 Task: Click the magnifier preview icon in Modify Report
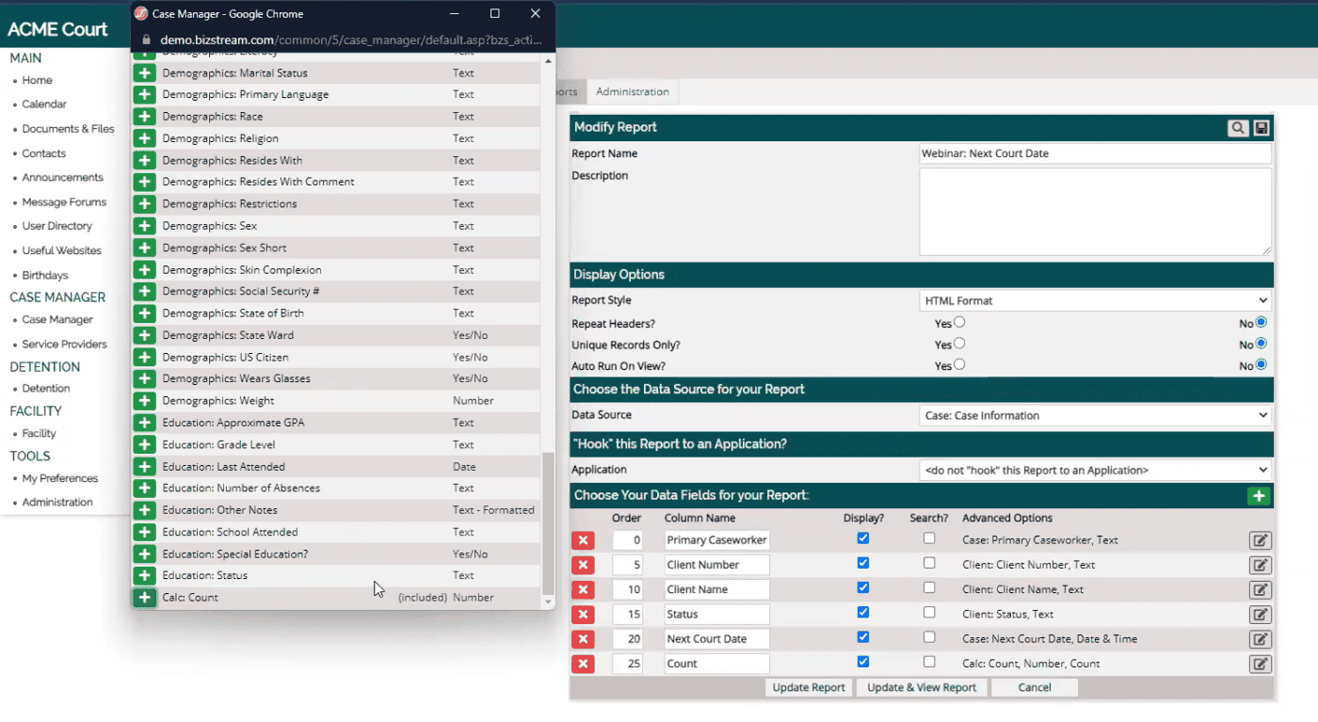[1238, 128]
